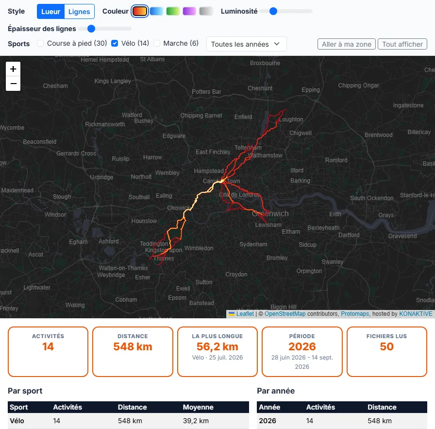Uncheck the Vélo sport filter
The width and height of the screenshot is (435, 429).
click(115, 43)
